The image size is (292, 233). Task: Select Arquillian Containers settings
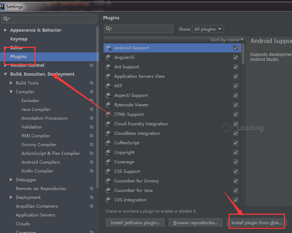click(37, 206)
